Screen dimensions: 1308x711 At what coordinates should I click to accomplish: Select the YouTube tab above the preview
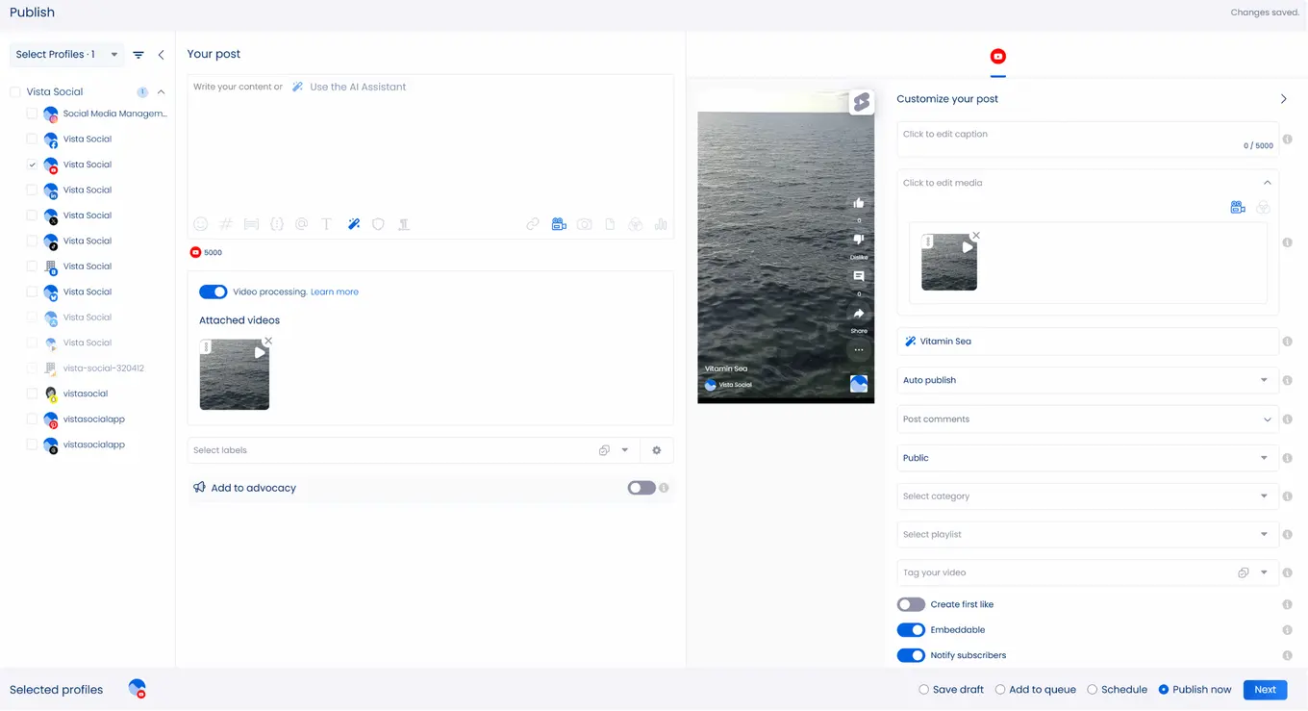tap(998, 57)
